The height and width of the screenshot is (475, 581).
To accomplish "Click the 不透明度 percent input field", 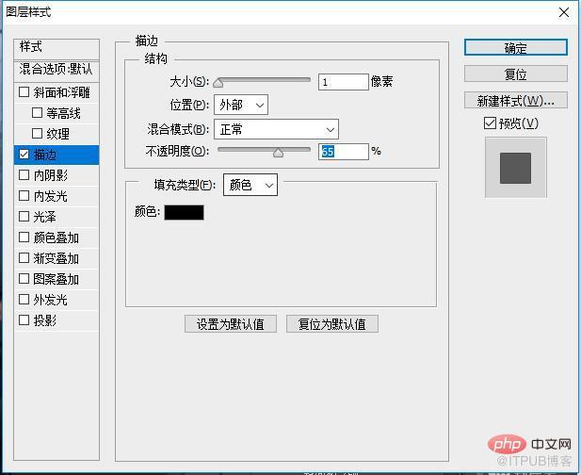I will [x=344, y=152].
